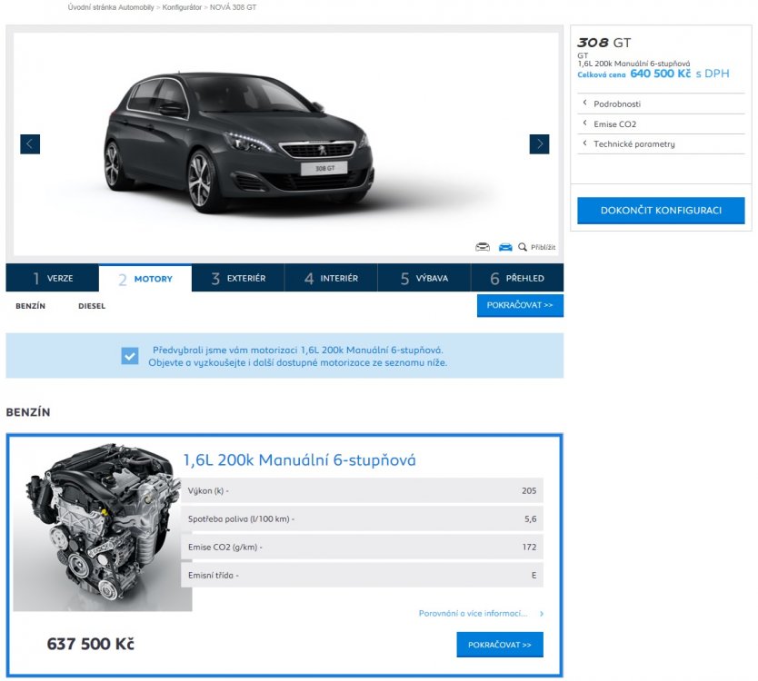
Task: Click Pokračovat in the engine card
Action: [500, 645]
